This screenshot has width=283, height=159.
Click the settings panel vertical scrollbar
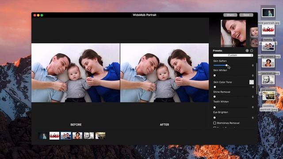[x=256, y=79]
